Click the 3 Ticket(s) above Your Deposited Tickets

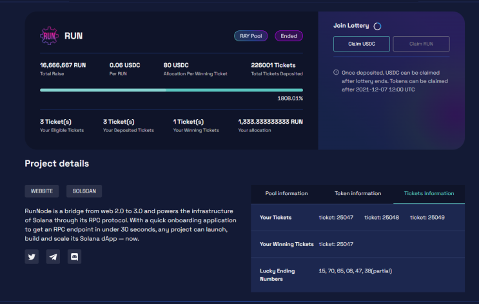point(119,122)
